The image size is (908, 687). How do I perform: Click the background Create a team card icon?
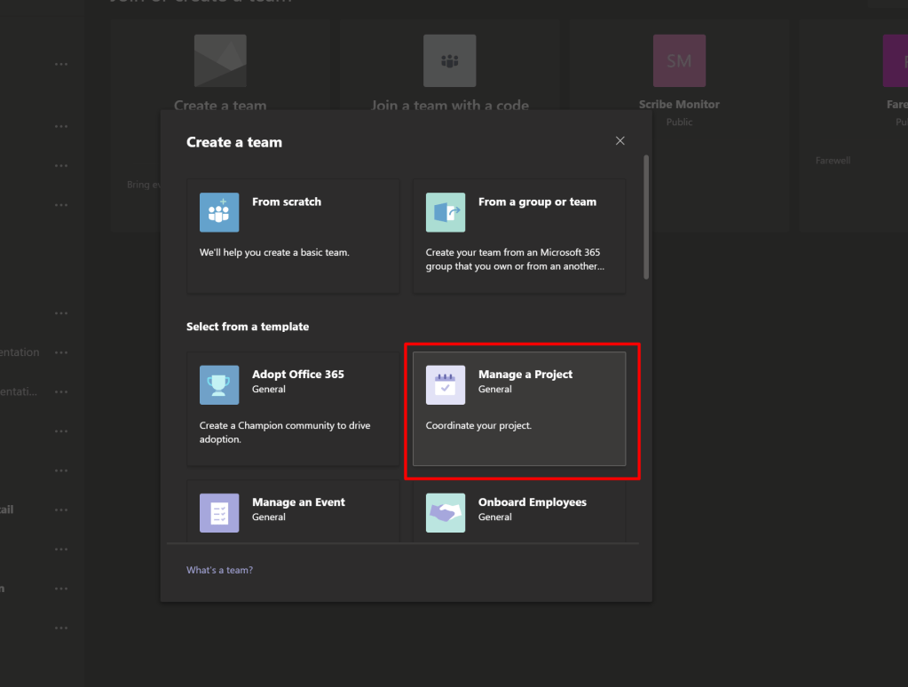(220, 61)
